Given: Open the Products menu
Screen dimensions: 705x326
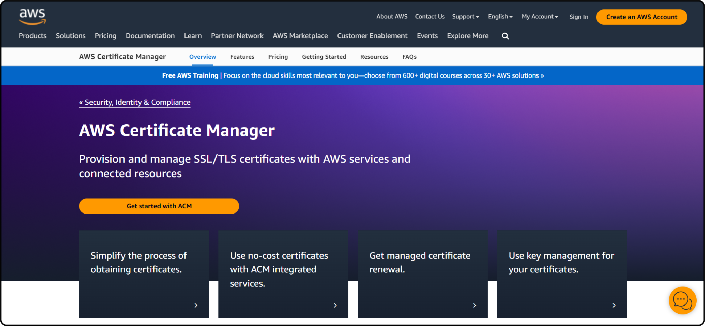Looking at the screenshot, I should (x=33, y=36).
